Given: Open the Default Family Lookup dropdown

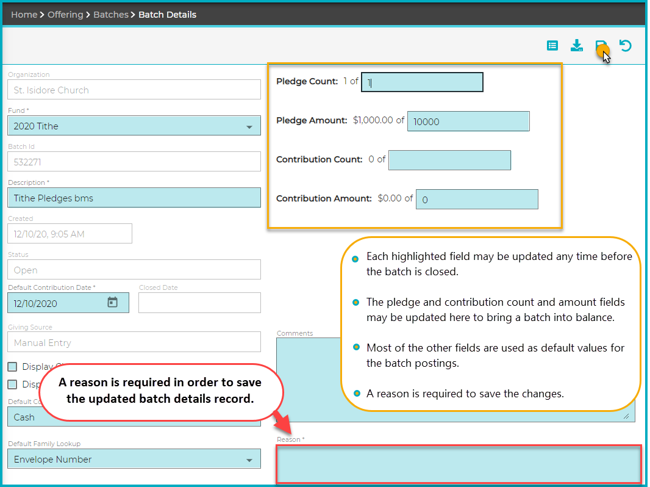Looking at the screenshot, I should coord(134,459).
